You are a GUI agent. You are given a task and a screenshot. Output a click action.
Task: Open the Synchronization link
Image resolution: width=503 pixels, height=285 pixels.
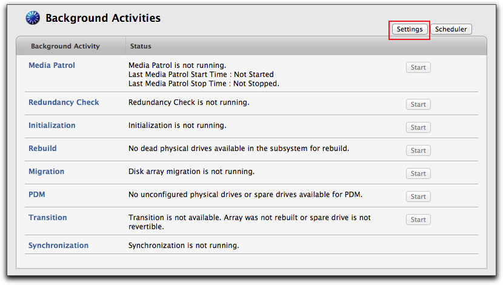pos(58,246)
